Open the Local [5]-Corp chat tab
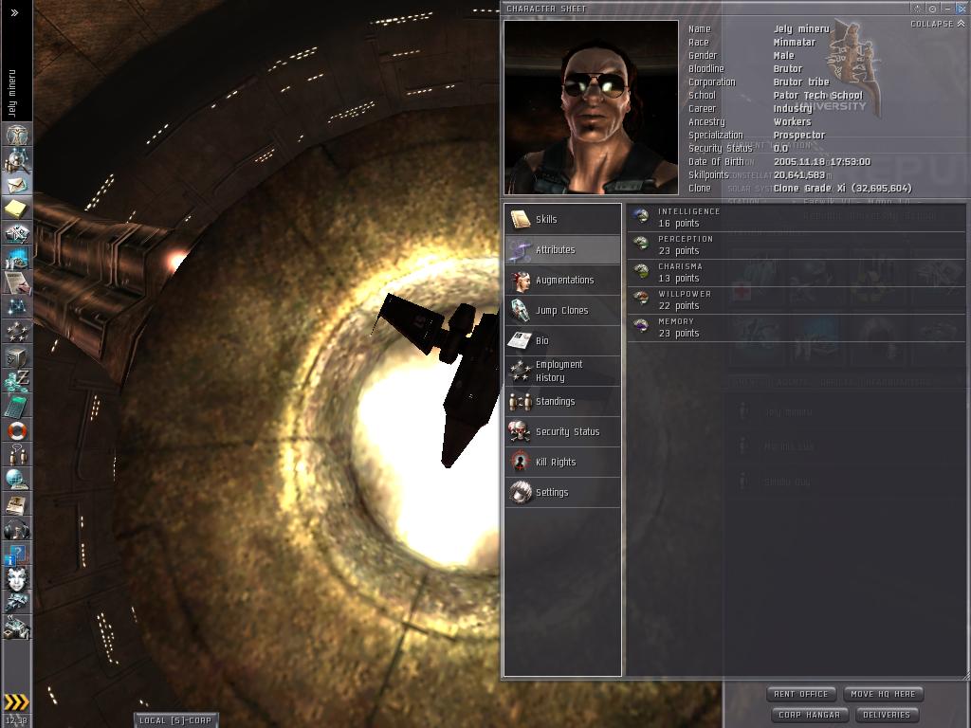The height and width of the screenshot is (728, 971). click(175, 720)
